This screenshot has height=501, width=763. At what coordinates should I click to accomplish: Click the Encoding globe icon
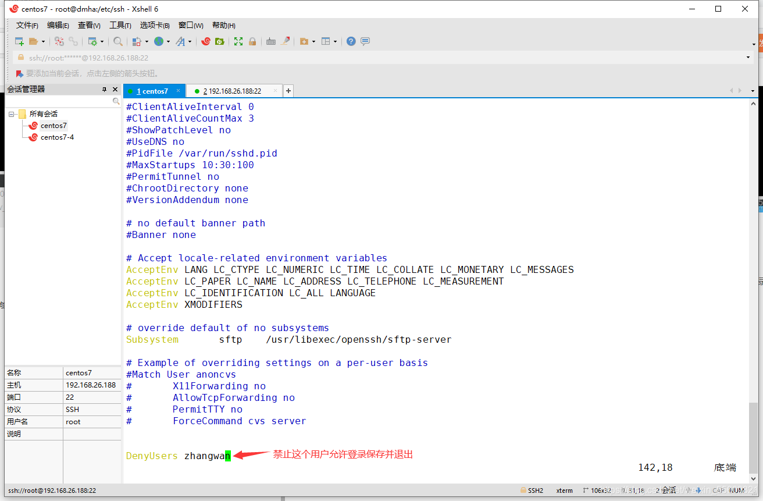click(x=159, y=41)
